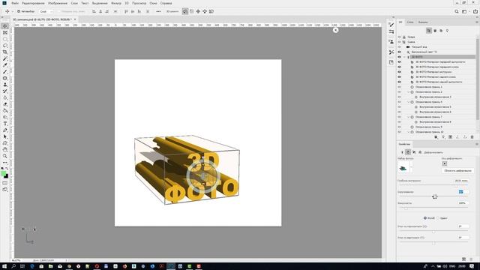Choose the Pan 3D object mode icon

click(198, 11)
